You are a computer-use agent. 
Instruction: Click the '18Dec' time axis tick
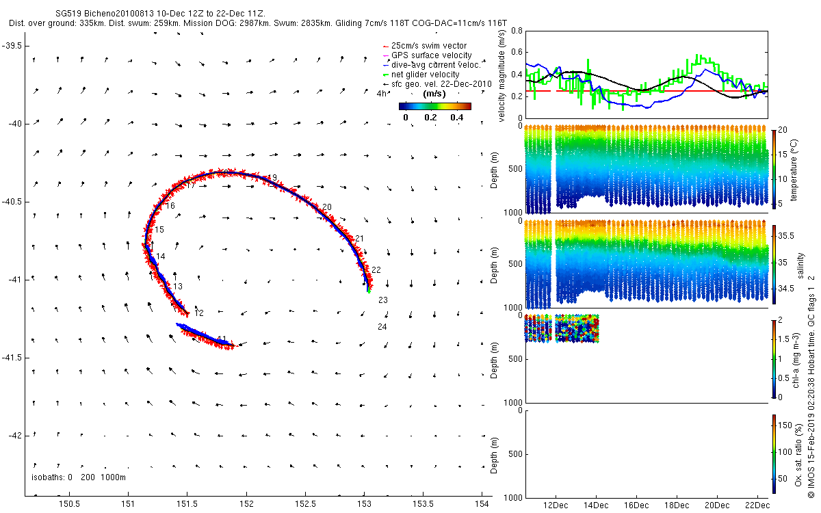point(677,505)
